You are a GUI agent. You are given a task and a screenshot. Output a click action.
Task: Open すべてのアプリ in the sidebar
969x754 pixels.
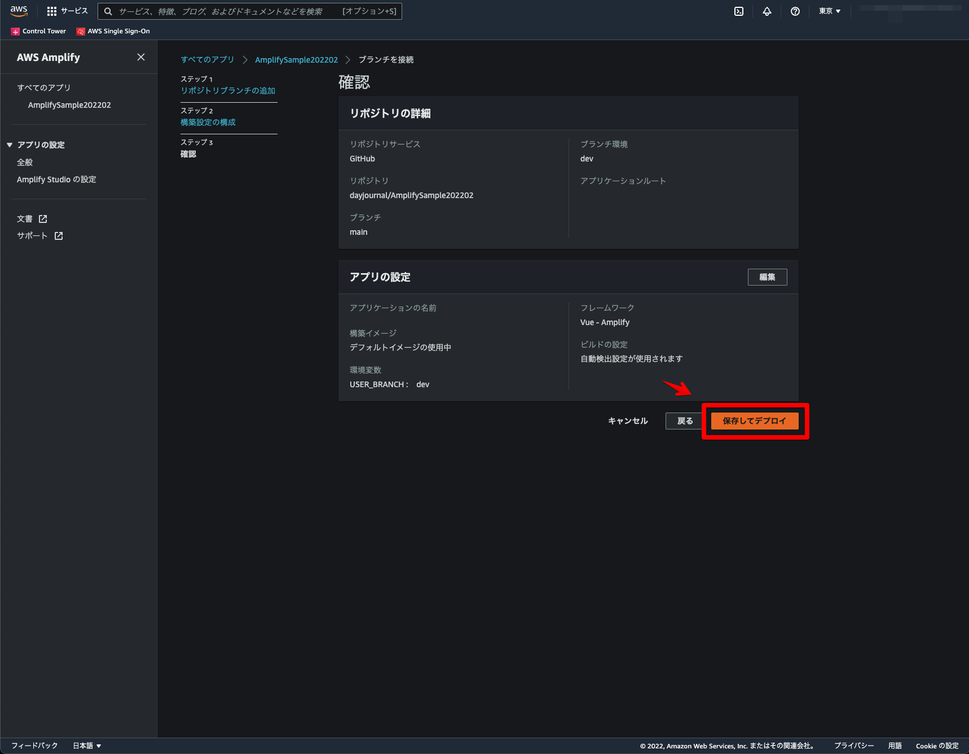(43, 87)
